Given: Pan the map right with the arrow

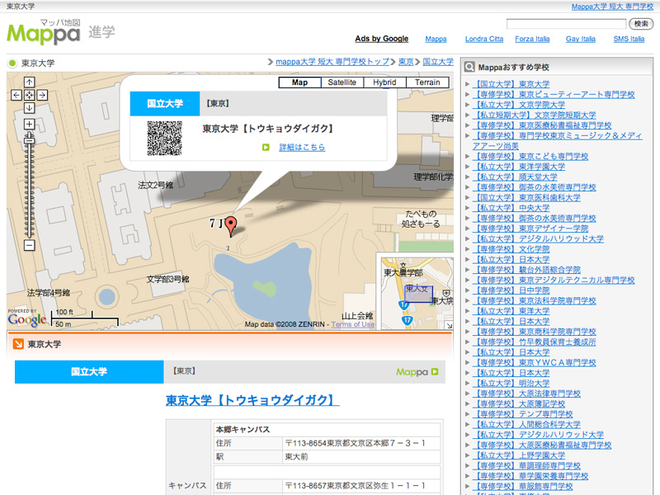Looking at the screenshot, I should pyautogui.click(x=42, y=95).
